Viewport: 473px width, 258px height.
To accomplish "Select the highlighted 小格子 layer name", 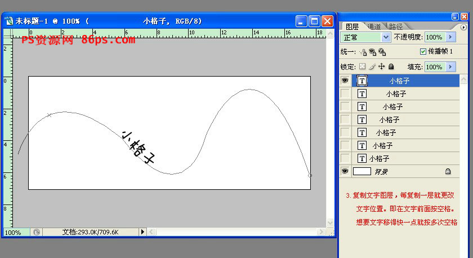I will 399,81.
